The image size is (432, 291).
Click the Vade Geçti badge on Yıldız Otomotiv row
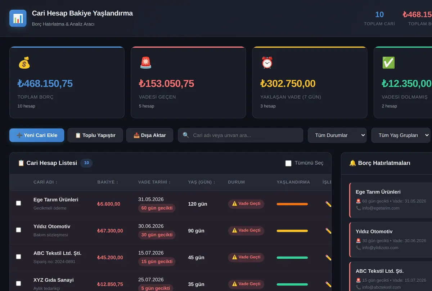pos(246,230)
